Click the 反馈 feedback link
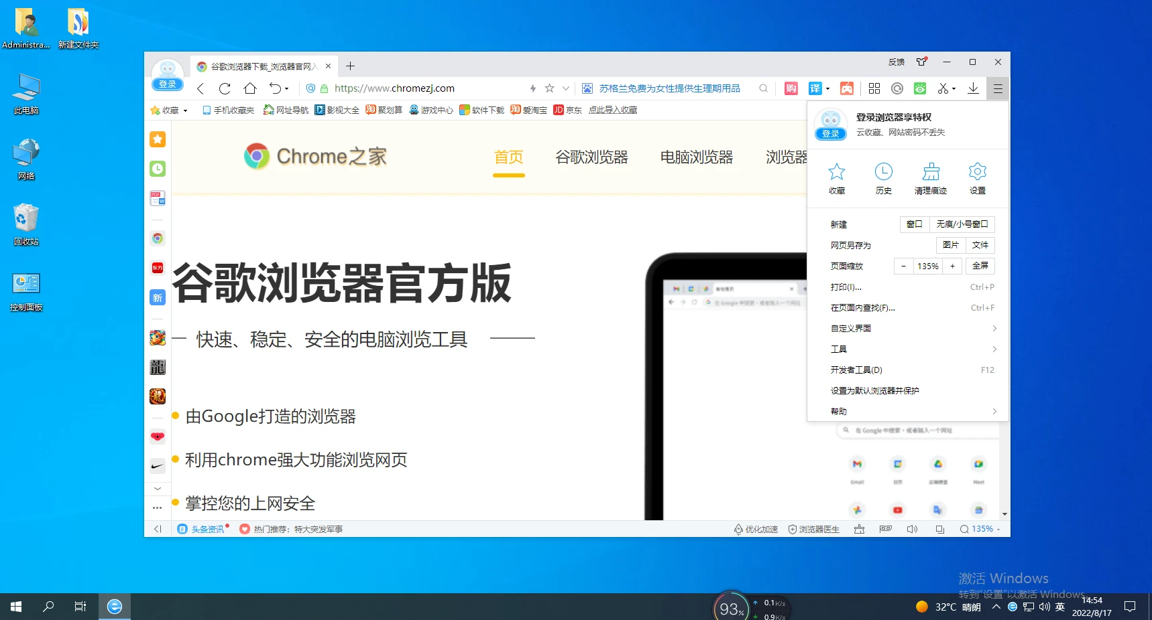Image resolution: width=1152 pixels, height=620 pixels. 897,62
